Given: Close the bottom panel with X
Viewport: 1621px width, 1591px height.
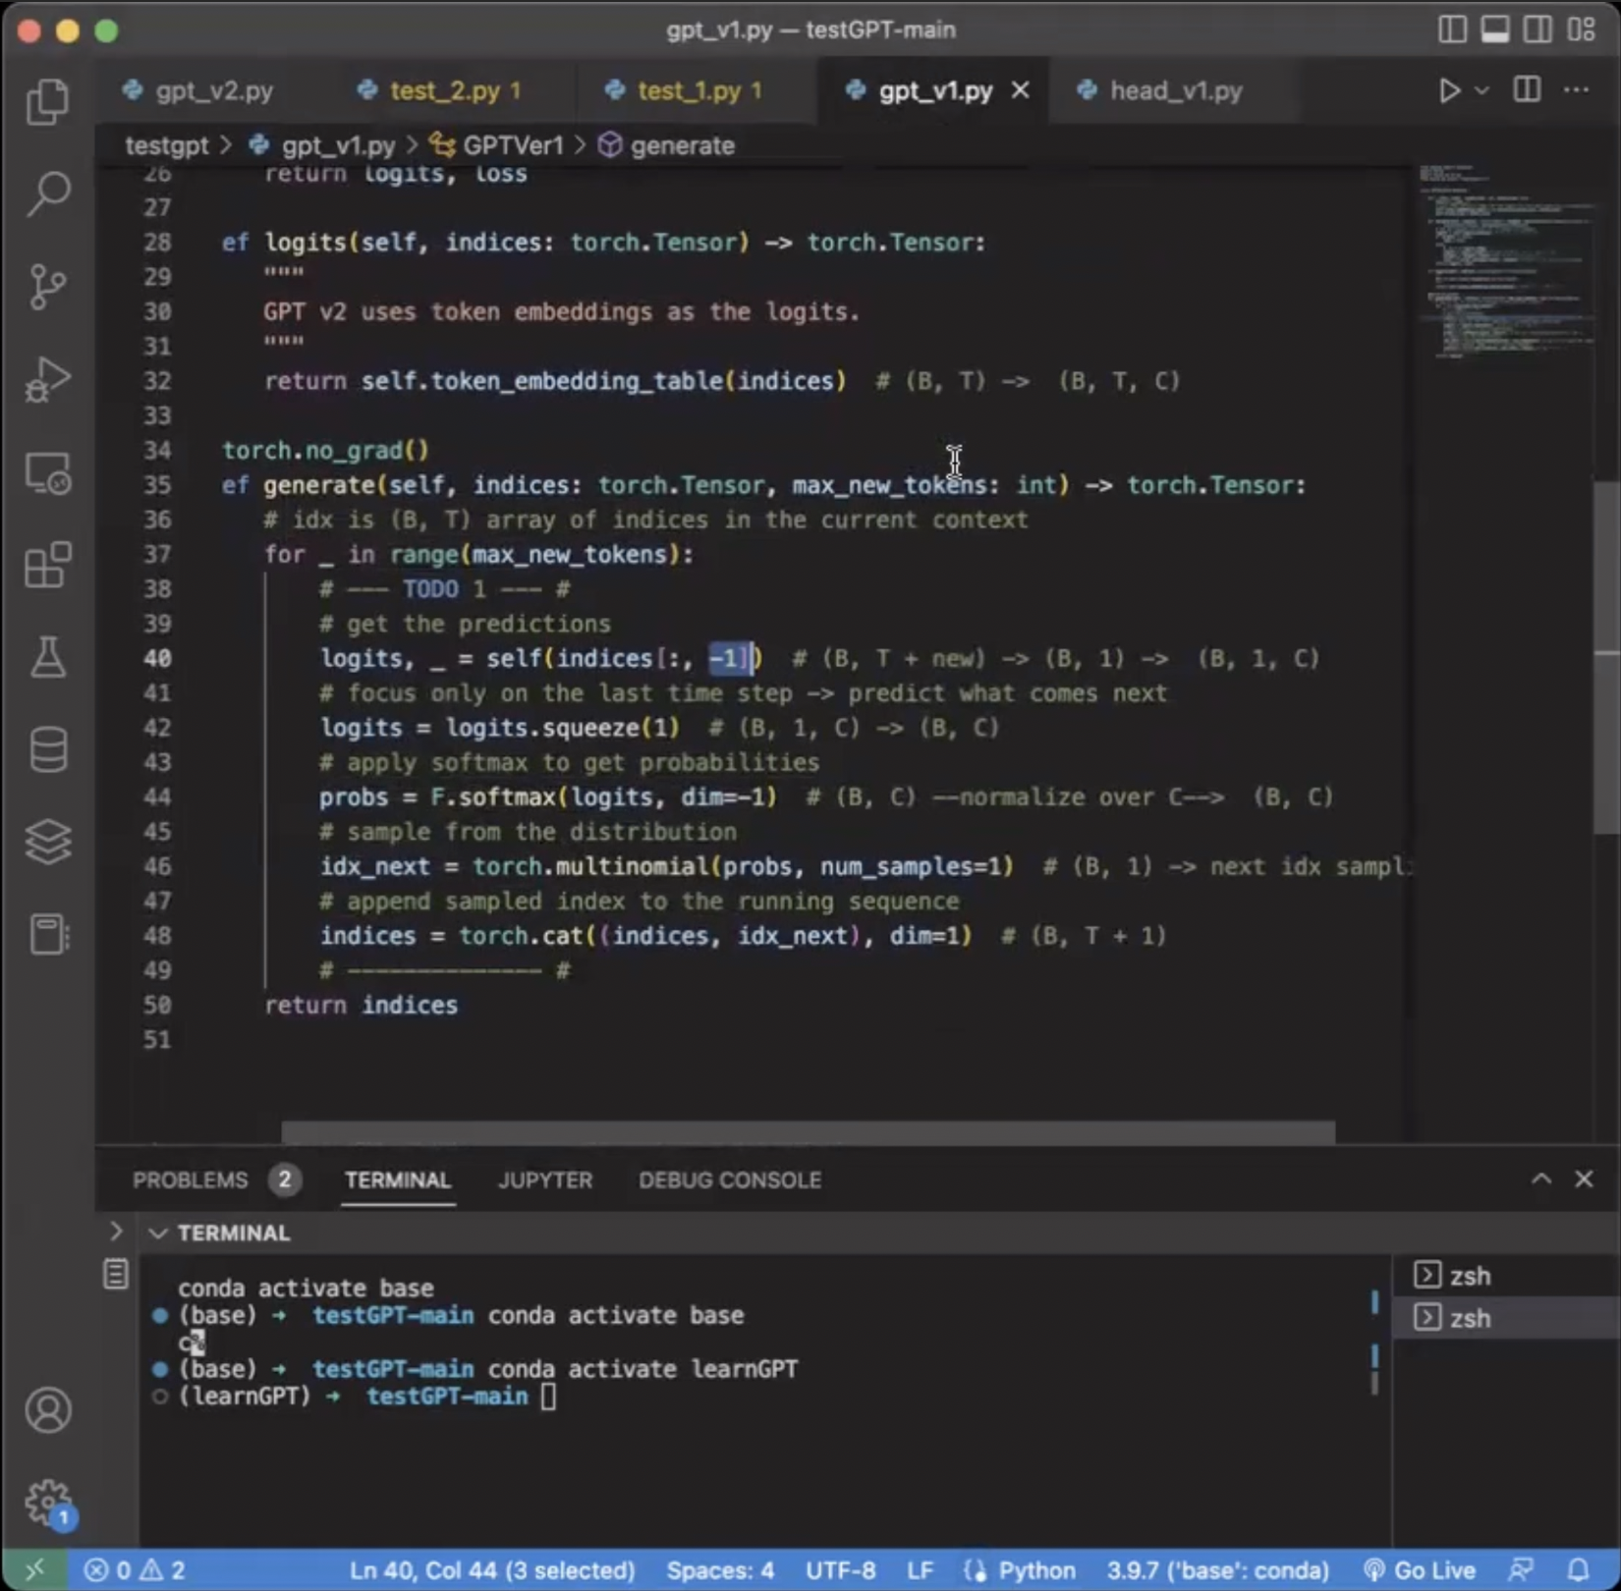Looking at the screenshot, I should click(x=1584, y=1179).
